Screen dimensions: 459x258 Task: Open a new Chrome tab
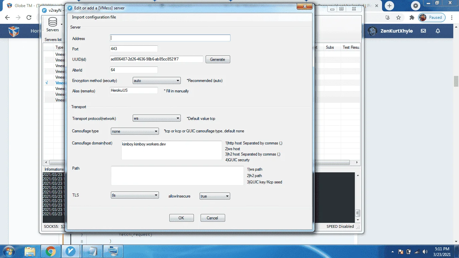pyautogui.click(x=389, y=6)
